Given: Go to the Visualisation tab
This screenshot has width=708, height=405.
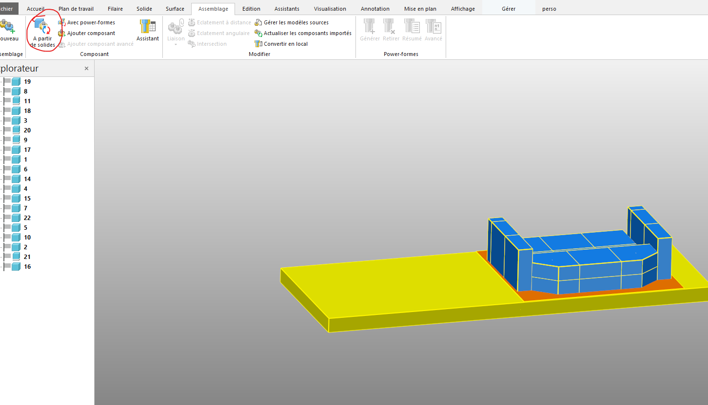Looking at the screenshot, I should [330, 9].
